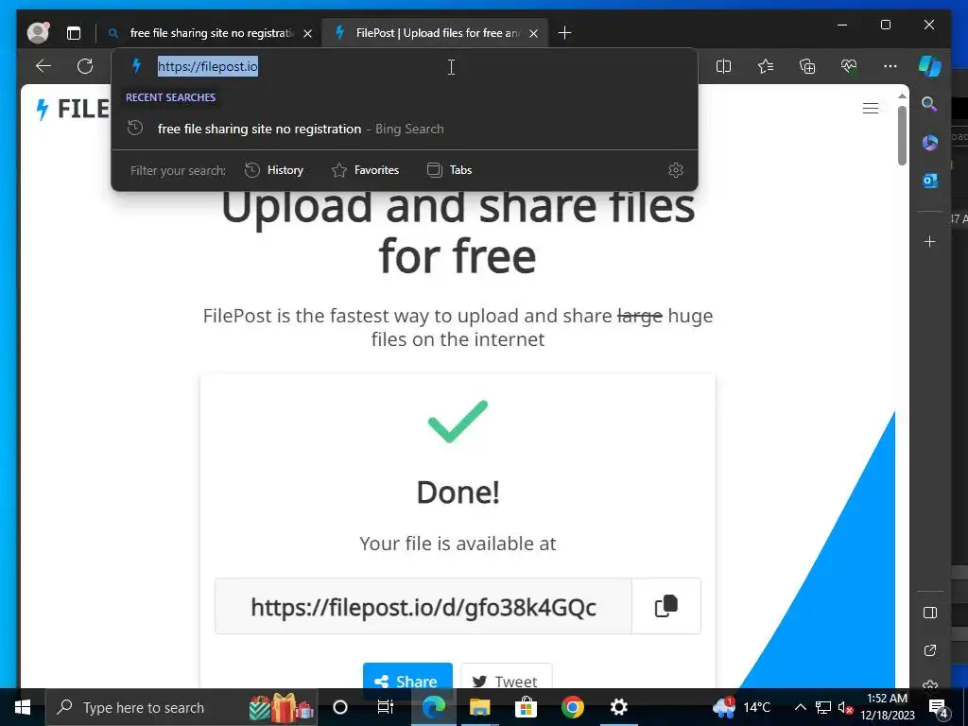Screen dimensions: 968x726
Task: Open the weather widget showing 14°C
Action: coord(741,707)
